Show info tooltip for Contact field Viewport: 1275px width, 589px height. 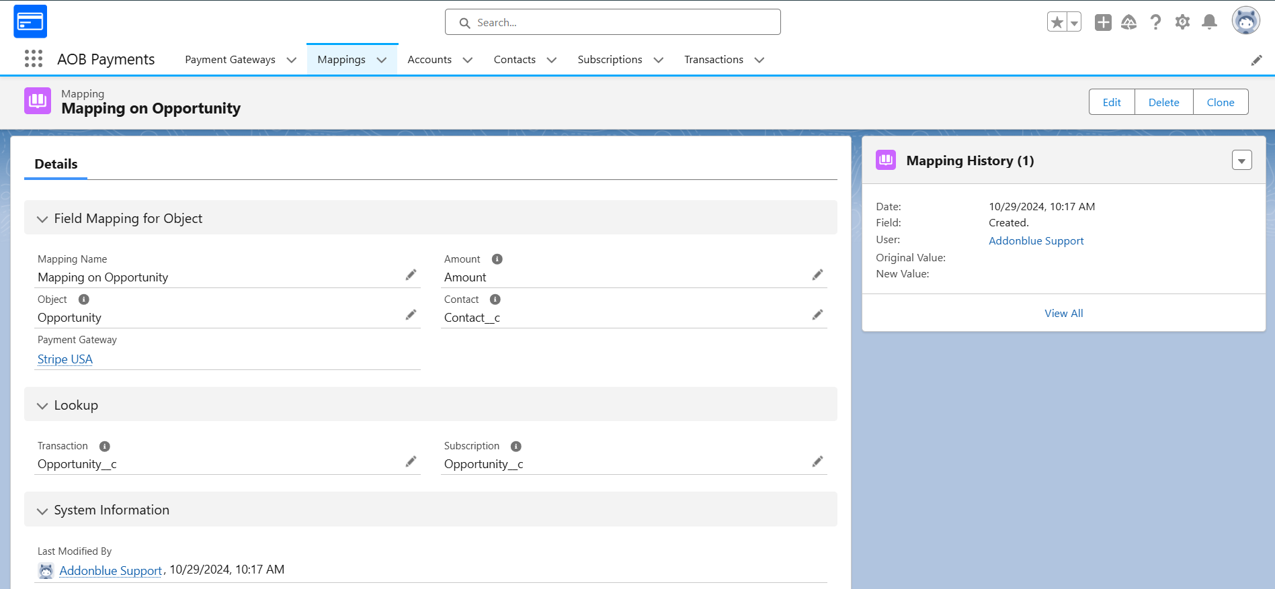pos(495,300)
